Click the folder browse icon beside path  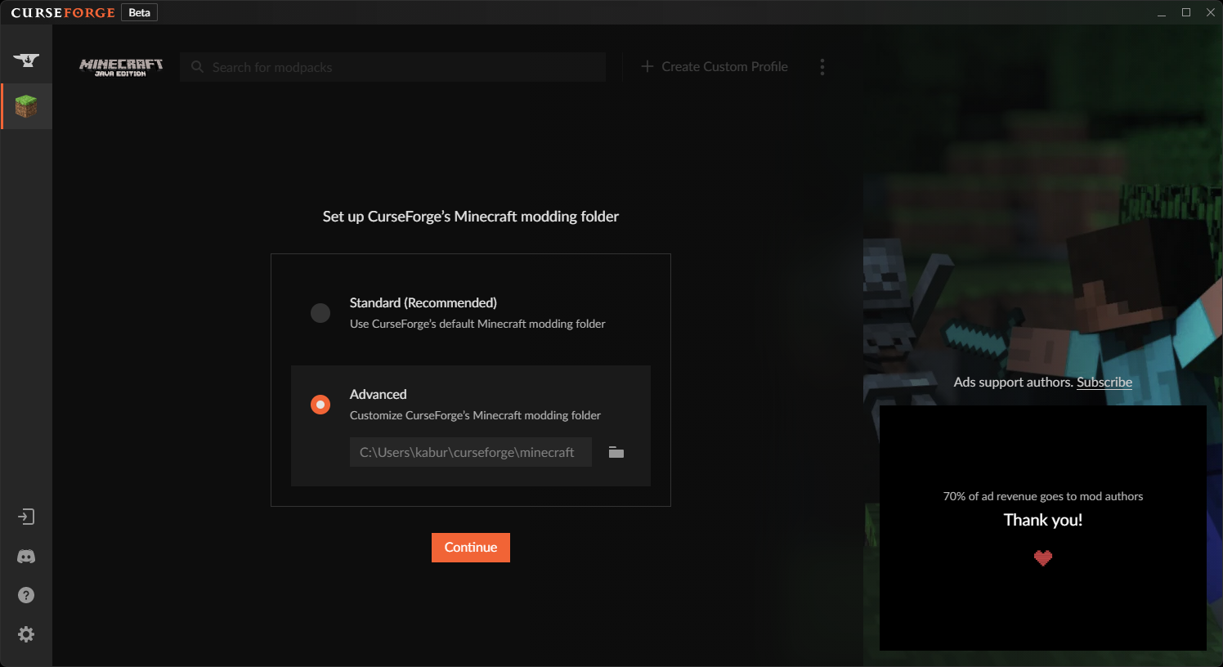616,452
